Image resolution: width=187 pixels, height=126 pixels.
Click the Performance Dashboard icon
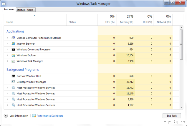coord(34,116)
